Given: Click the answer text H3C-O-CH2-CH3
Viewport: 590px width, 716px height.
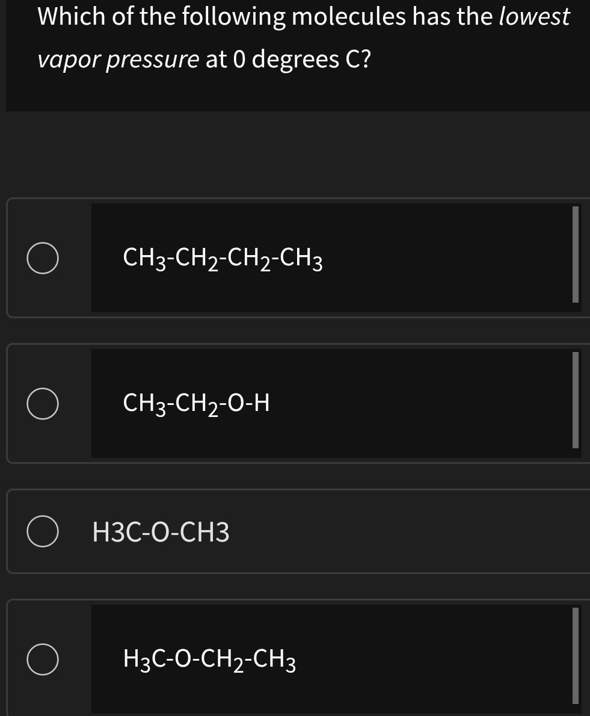Looking at the screenshot, I should [209, 659].
